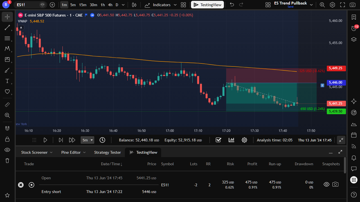Close the open short trade with X
The width and height of the screenshot is (360, 202).
point(21,185)
